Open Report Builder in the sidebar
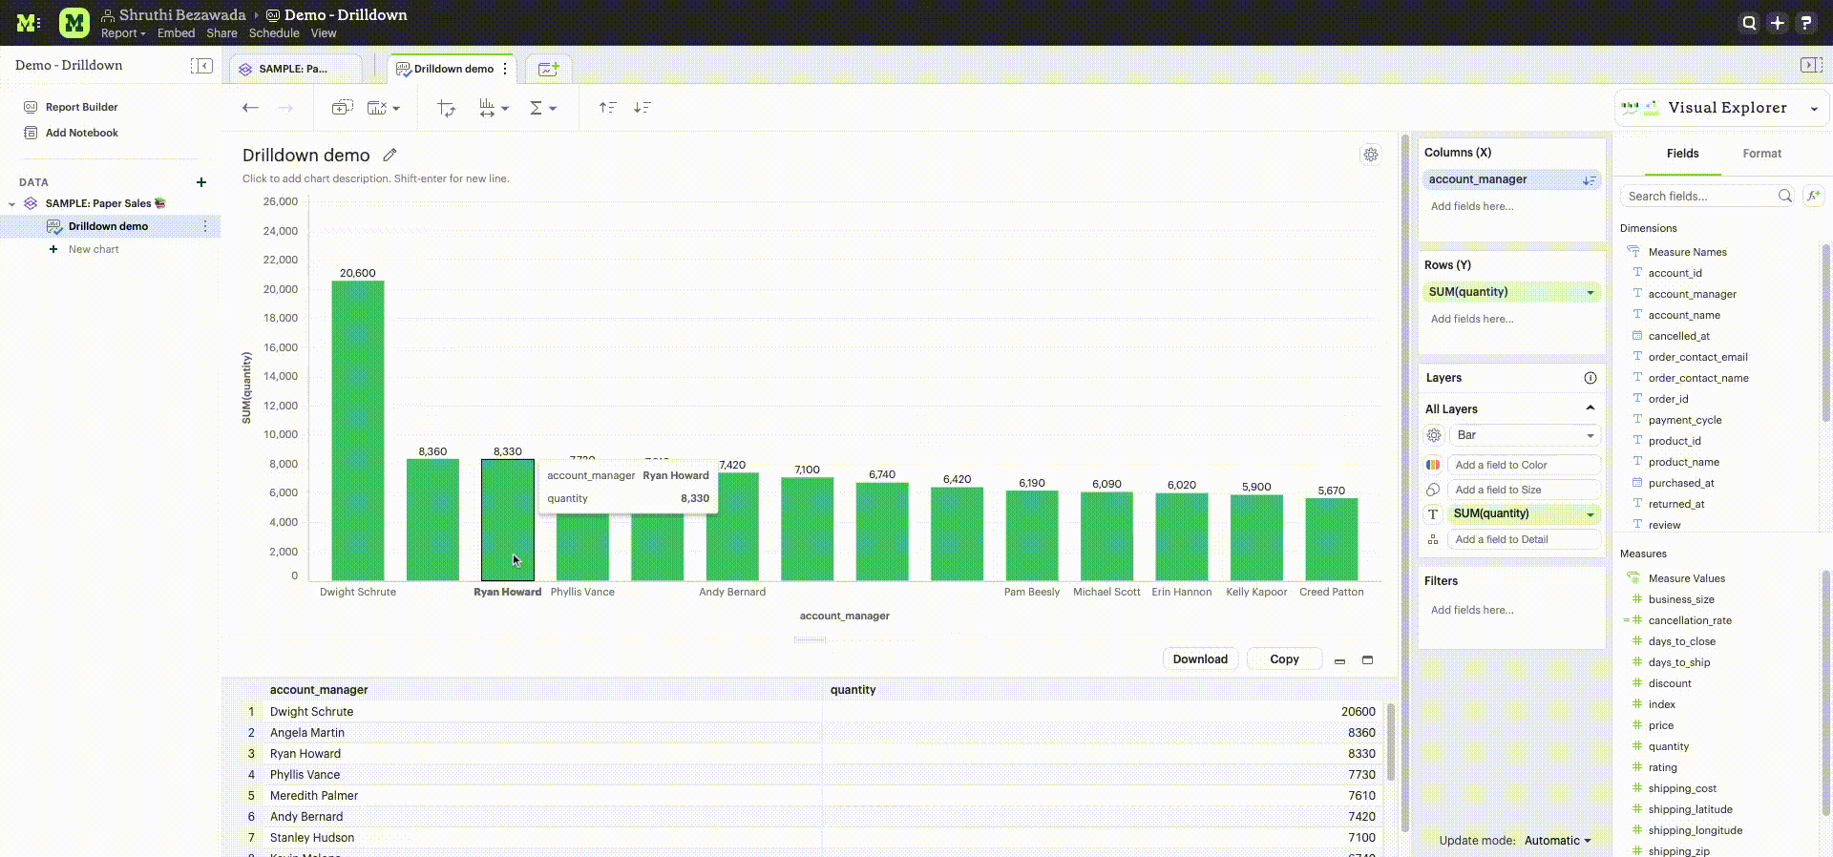The height and width of the screenshot is (857, 1833). tap(81, 107)
